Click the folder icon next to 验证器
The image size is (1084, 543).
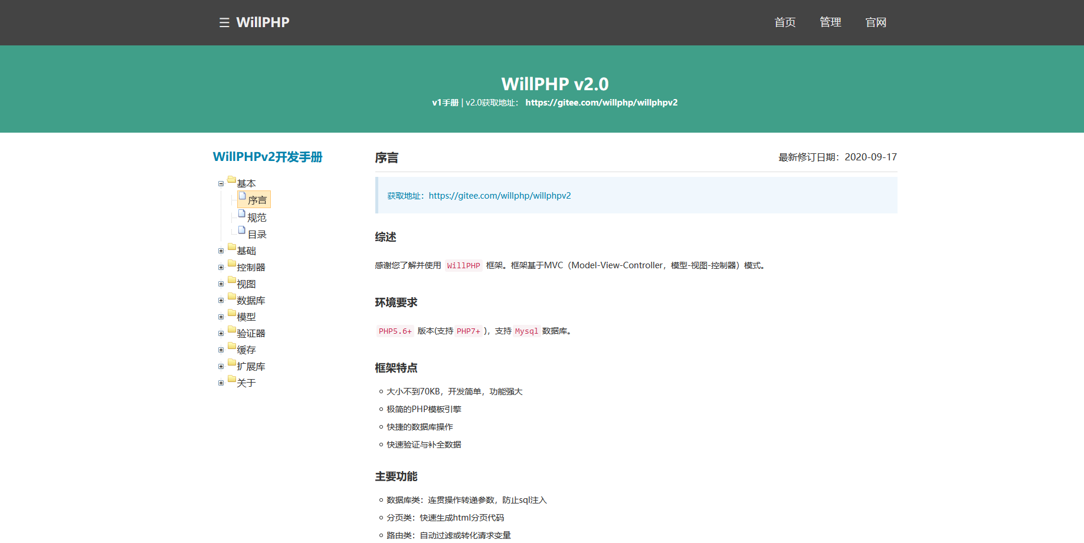coord(232,330)
